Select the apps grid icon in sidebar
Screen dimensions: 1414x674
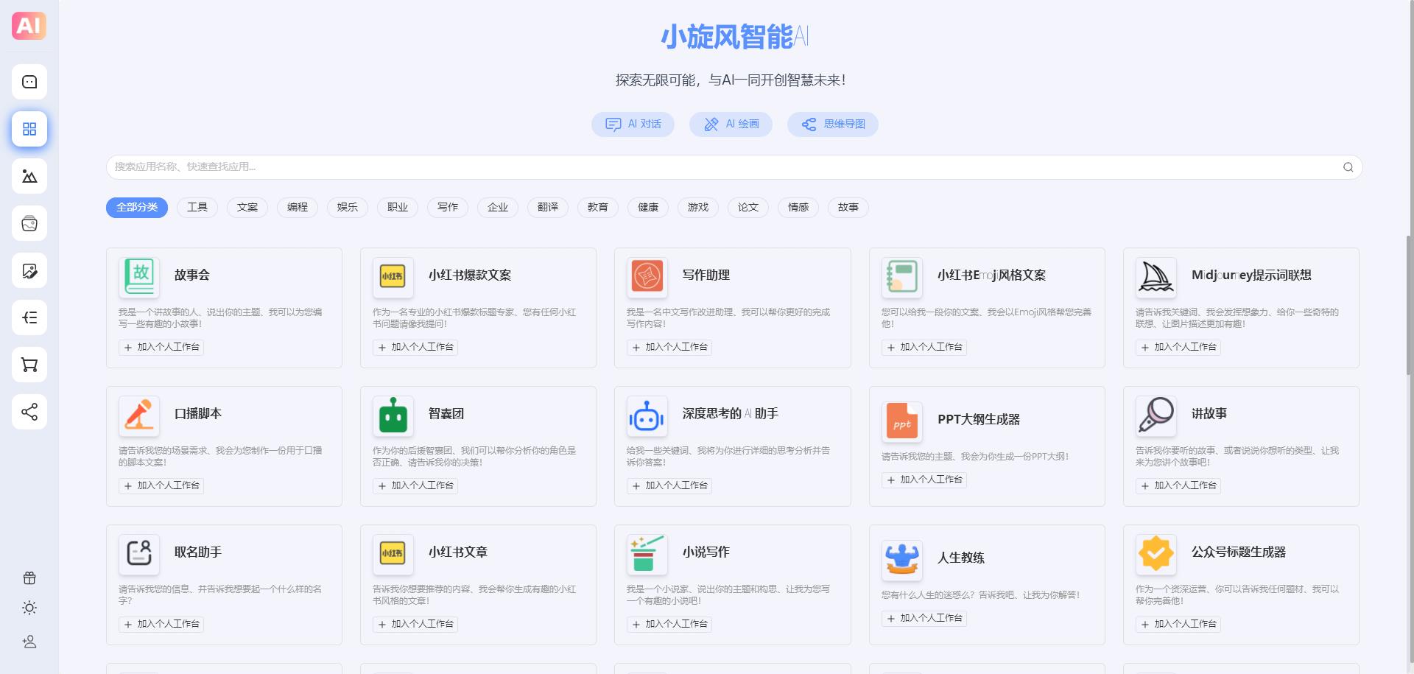tap(29, 129)
